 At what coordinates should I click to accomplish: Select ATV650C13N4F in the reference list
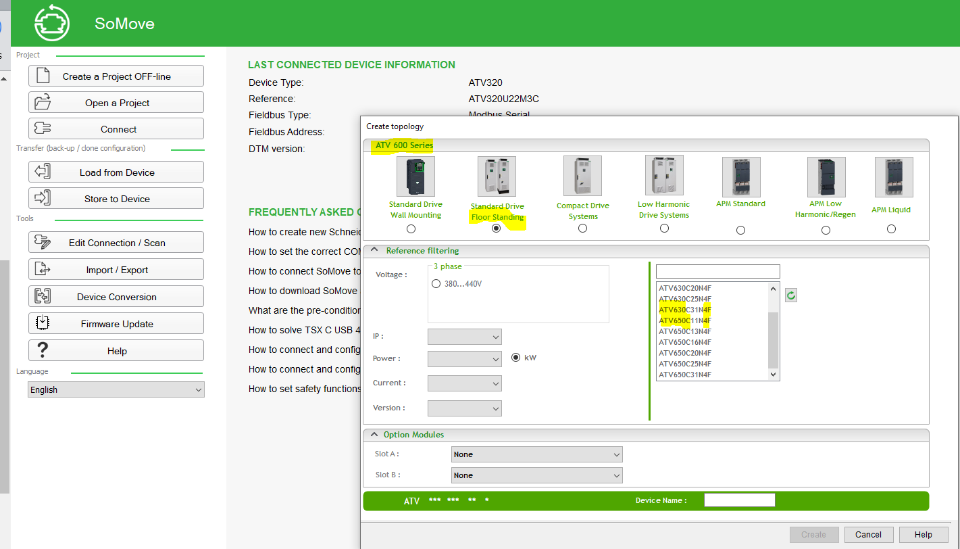click(x=685, y=331)
